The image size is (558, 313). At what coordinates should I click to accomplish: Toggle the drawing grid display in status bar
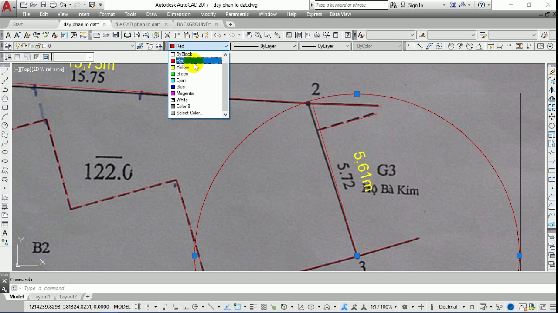pyautogui.click(x=138, y=307)
